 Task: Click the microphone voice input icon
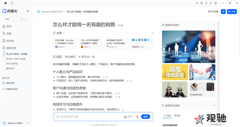tap(137, 117)
